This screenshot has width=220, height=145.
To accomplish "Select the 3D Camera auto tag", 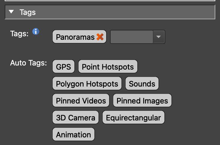I will [76, 118].
